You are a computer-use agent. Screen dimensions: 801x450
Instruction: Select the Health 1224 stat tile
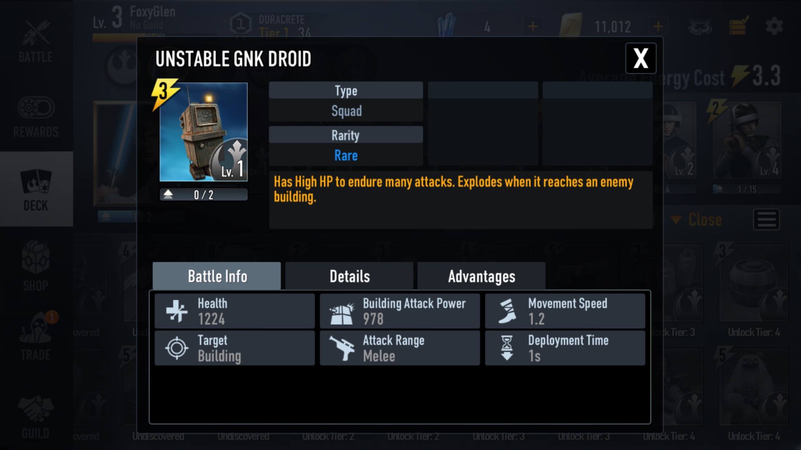click(235, 311)
